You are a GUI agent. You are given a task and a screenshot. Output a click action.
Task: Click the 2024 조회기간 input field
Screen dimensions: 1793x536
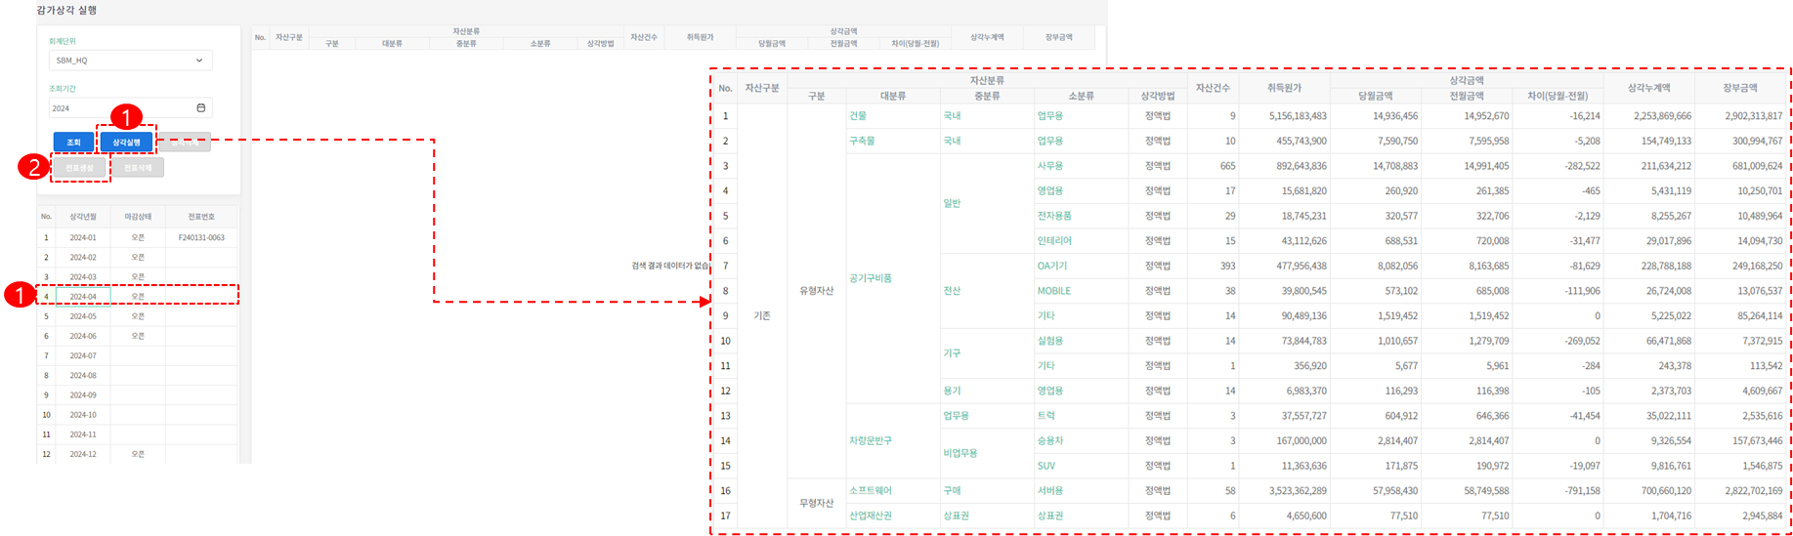pyautogui.click(x=117, y=108)
